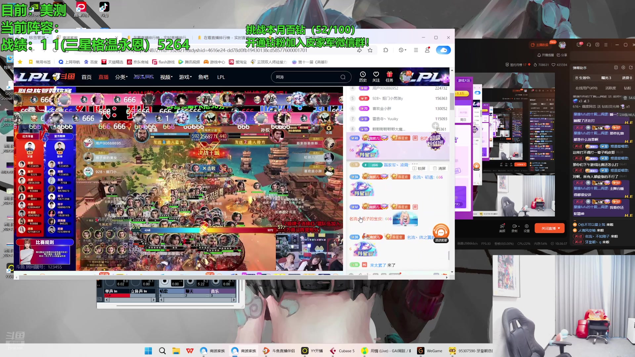This screenshot has width=635, height=357.
Task: Open the 弹幕助手 target settings icon
Action: point(623,67)
